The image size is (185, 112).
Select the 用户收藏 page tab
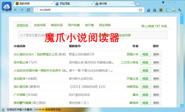74,25
